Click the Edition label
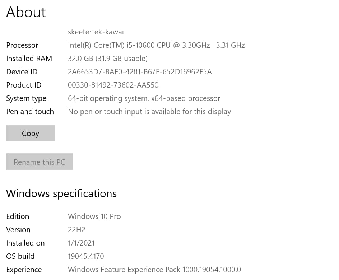The image size is (339, 280). click(18, 216)
